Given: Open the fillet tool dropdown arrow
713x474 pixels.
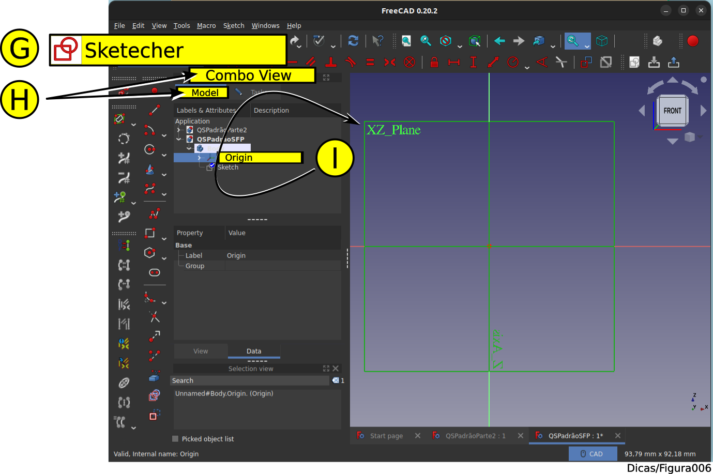Looking at the screenshot, I should (164, 303).
